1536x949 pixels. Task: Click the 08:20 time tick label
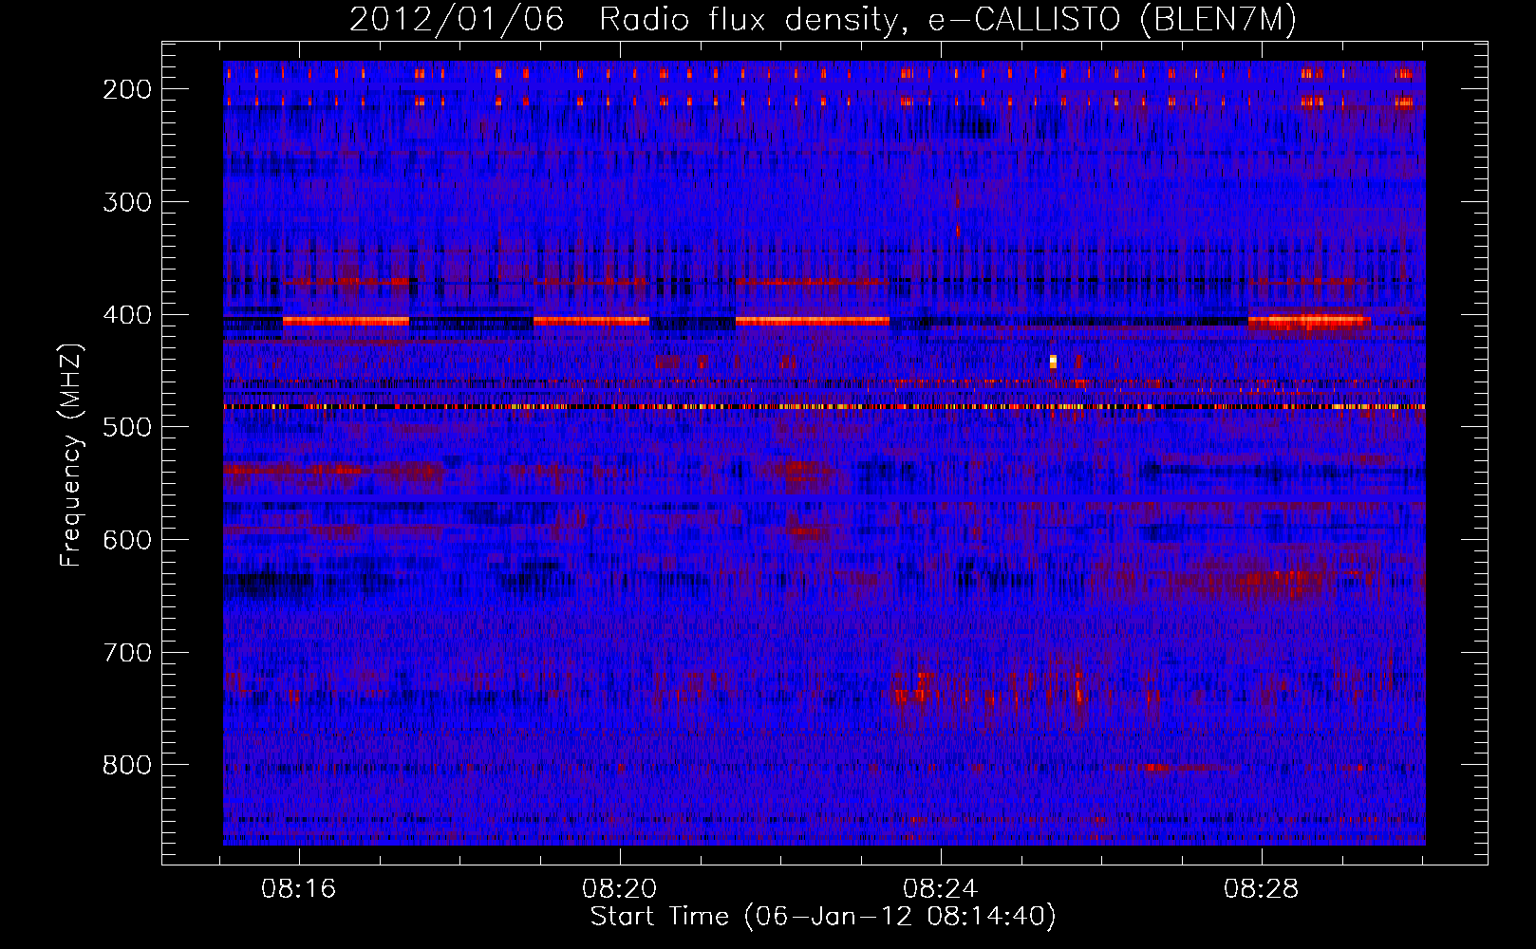click(x=620, y=889)
